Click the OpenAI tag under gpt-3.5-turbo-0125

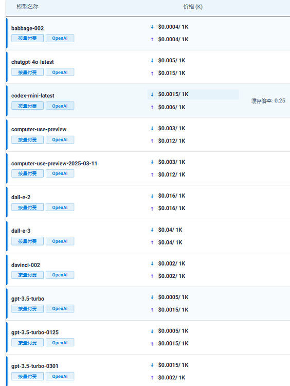(60, 342)
